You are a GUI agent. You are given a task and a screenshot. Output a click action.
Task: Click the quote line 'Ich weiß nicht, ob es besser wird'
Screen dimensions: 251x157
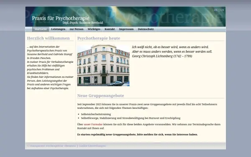tap(170, 47)
